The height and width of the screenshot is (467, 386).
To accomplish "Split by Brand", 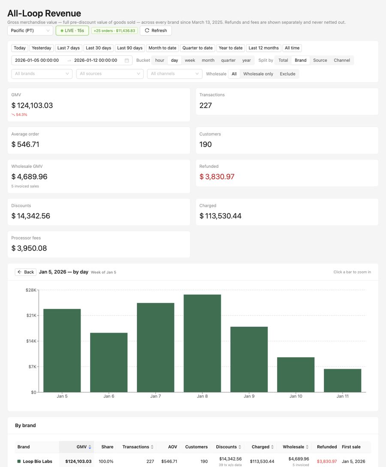I will [x=301, y=60].
